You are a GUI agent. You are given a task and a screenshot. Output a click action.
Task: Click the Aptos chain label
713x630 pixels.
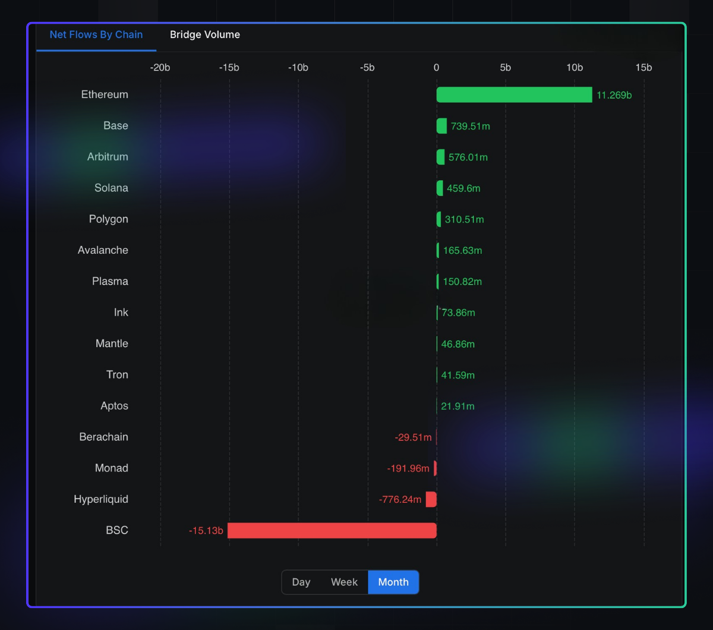click(x=115, y=406)
